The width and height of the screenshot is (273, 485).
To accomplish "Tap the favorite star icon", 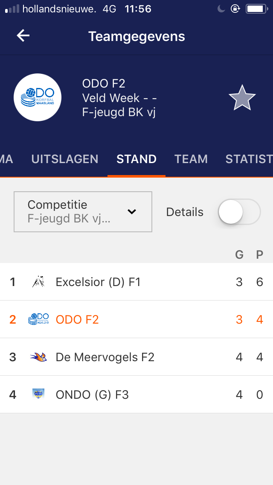I will [x=242, y=98].
